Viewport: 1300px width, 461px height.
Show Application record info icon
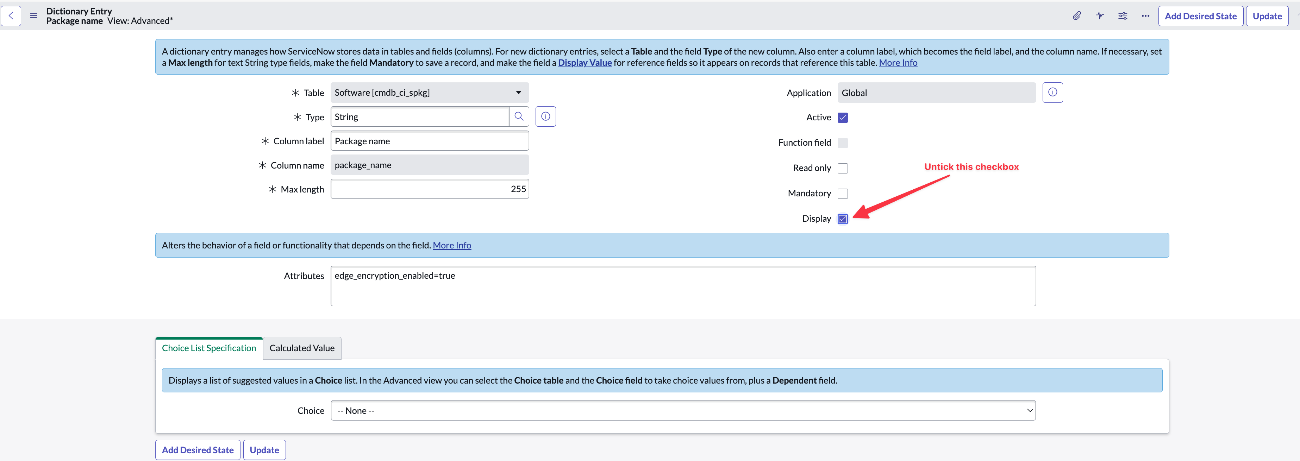pos(1053,92)
